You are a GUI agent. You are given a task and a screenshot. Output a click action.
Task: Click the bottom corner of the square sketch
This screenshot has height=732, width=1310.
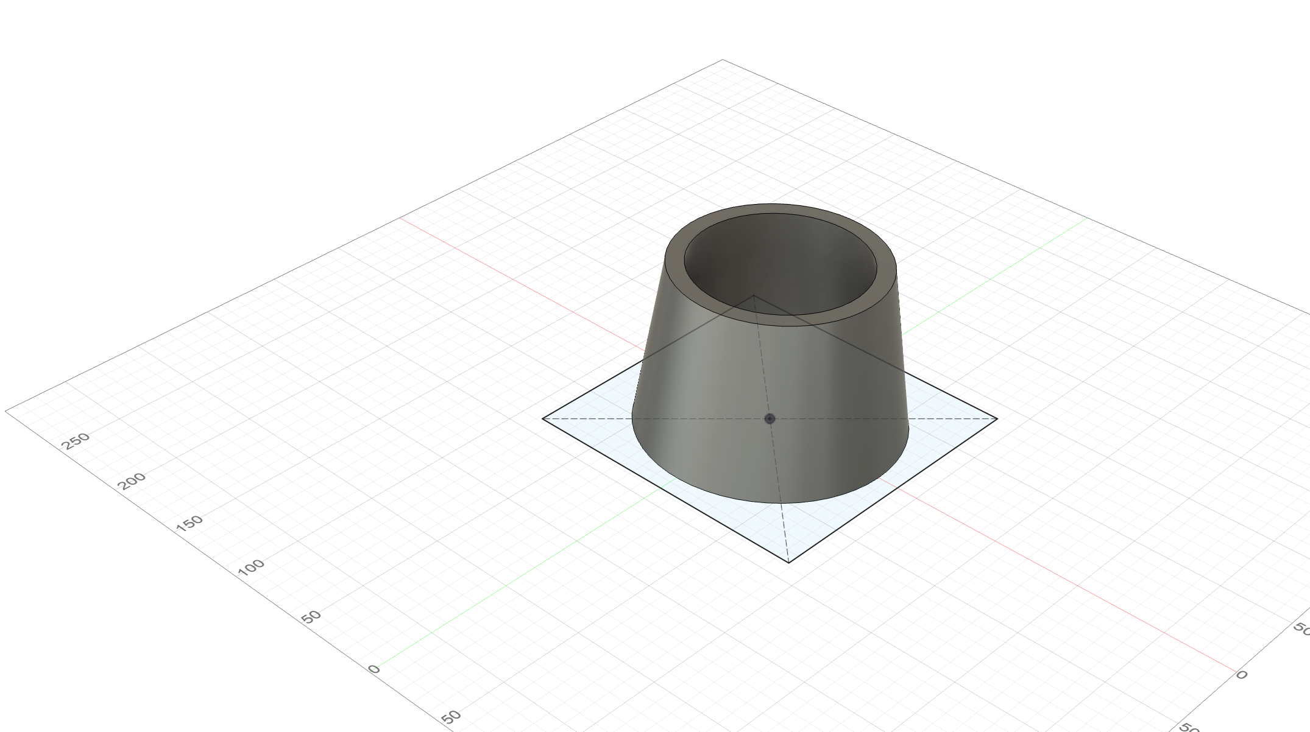[x=789, y=562]
